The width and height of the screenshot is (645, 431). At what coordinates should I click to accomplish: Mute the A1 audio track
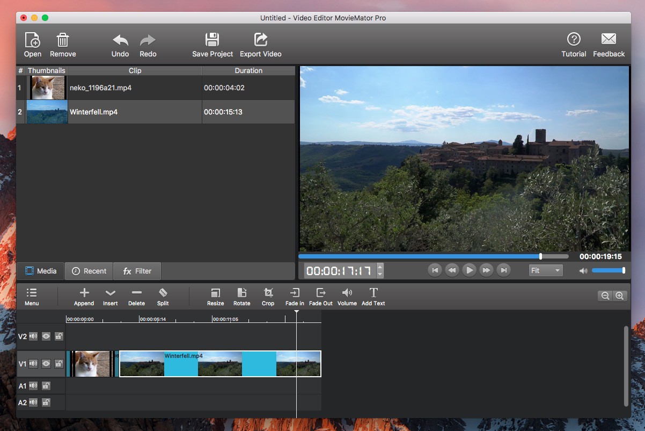[x=33, y=386]
